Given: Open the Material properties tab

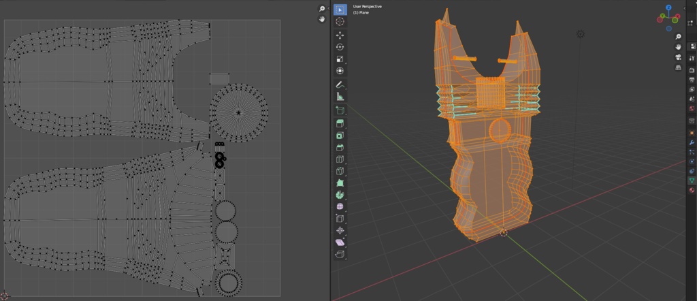Looking at the screenshot, I should [x=692, y=190].
